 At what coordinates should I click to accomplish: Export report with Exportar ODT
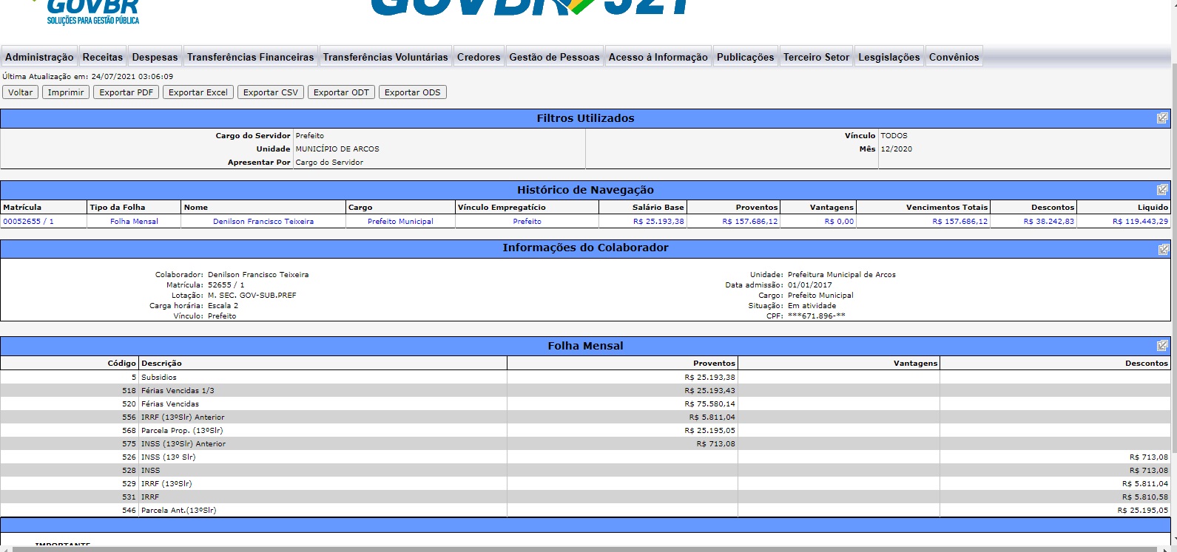[341, 92]
